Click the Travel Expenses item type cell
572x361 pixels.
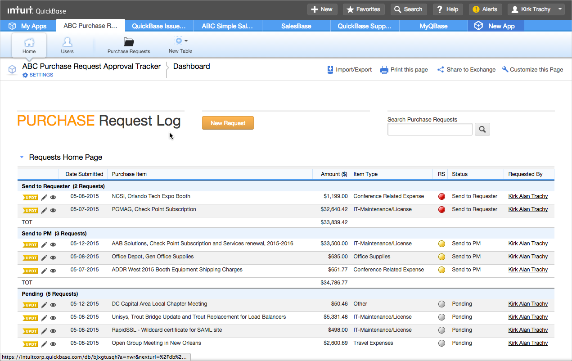(x=373, y=343)
